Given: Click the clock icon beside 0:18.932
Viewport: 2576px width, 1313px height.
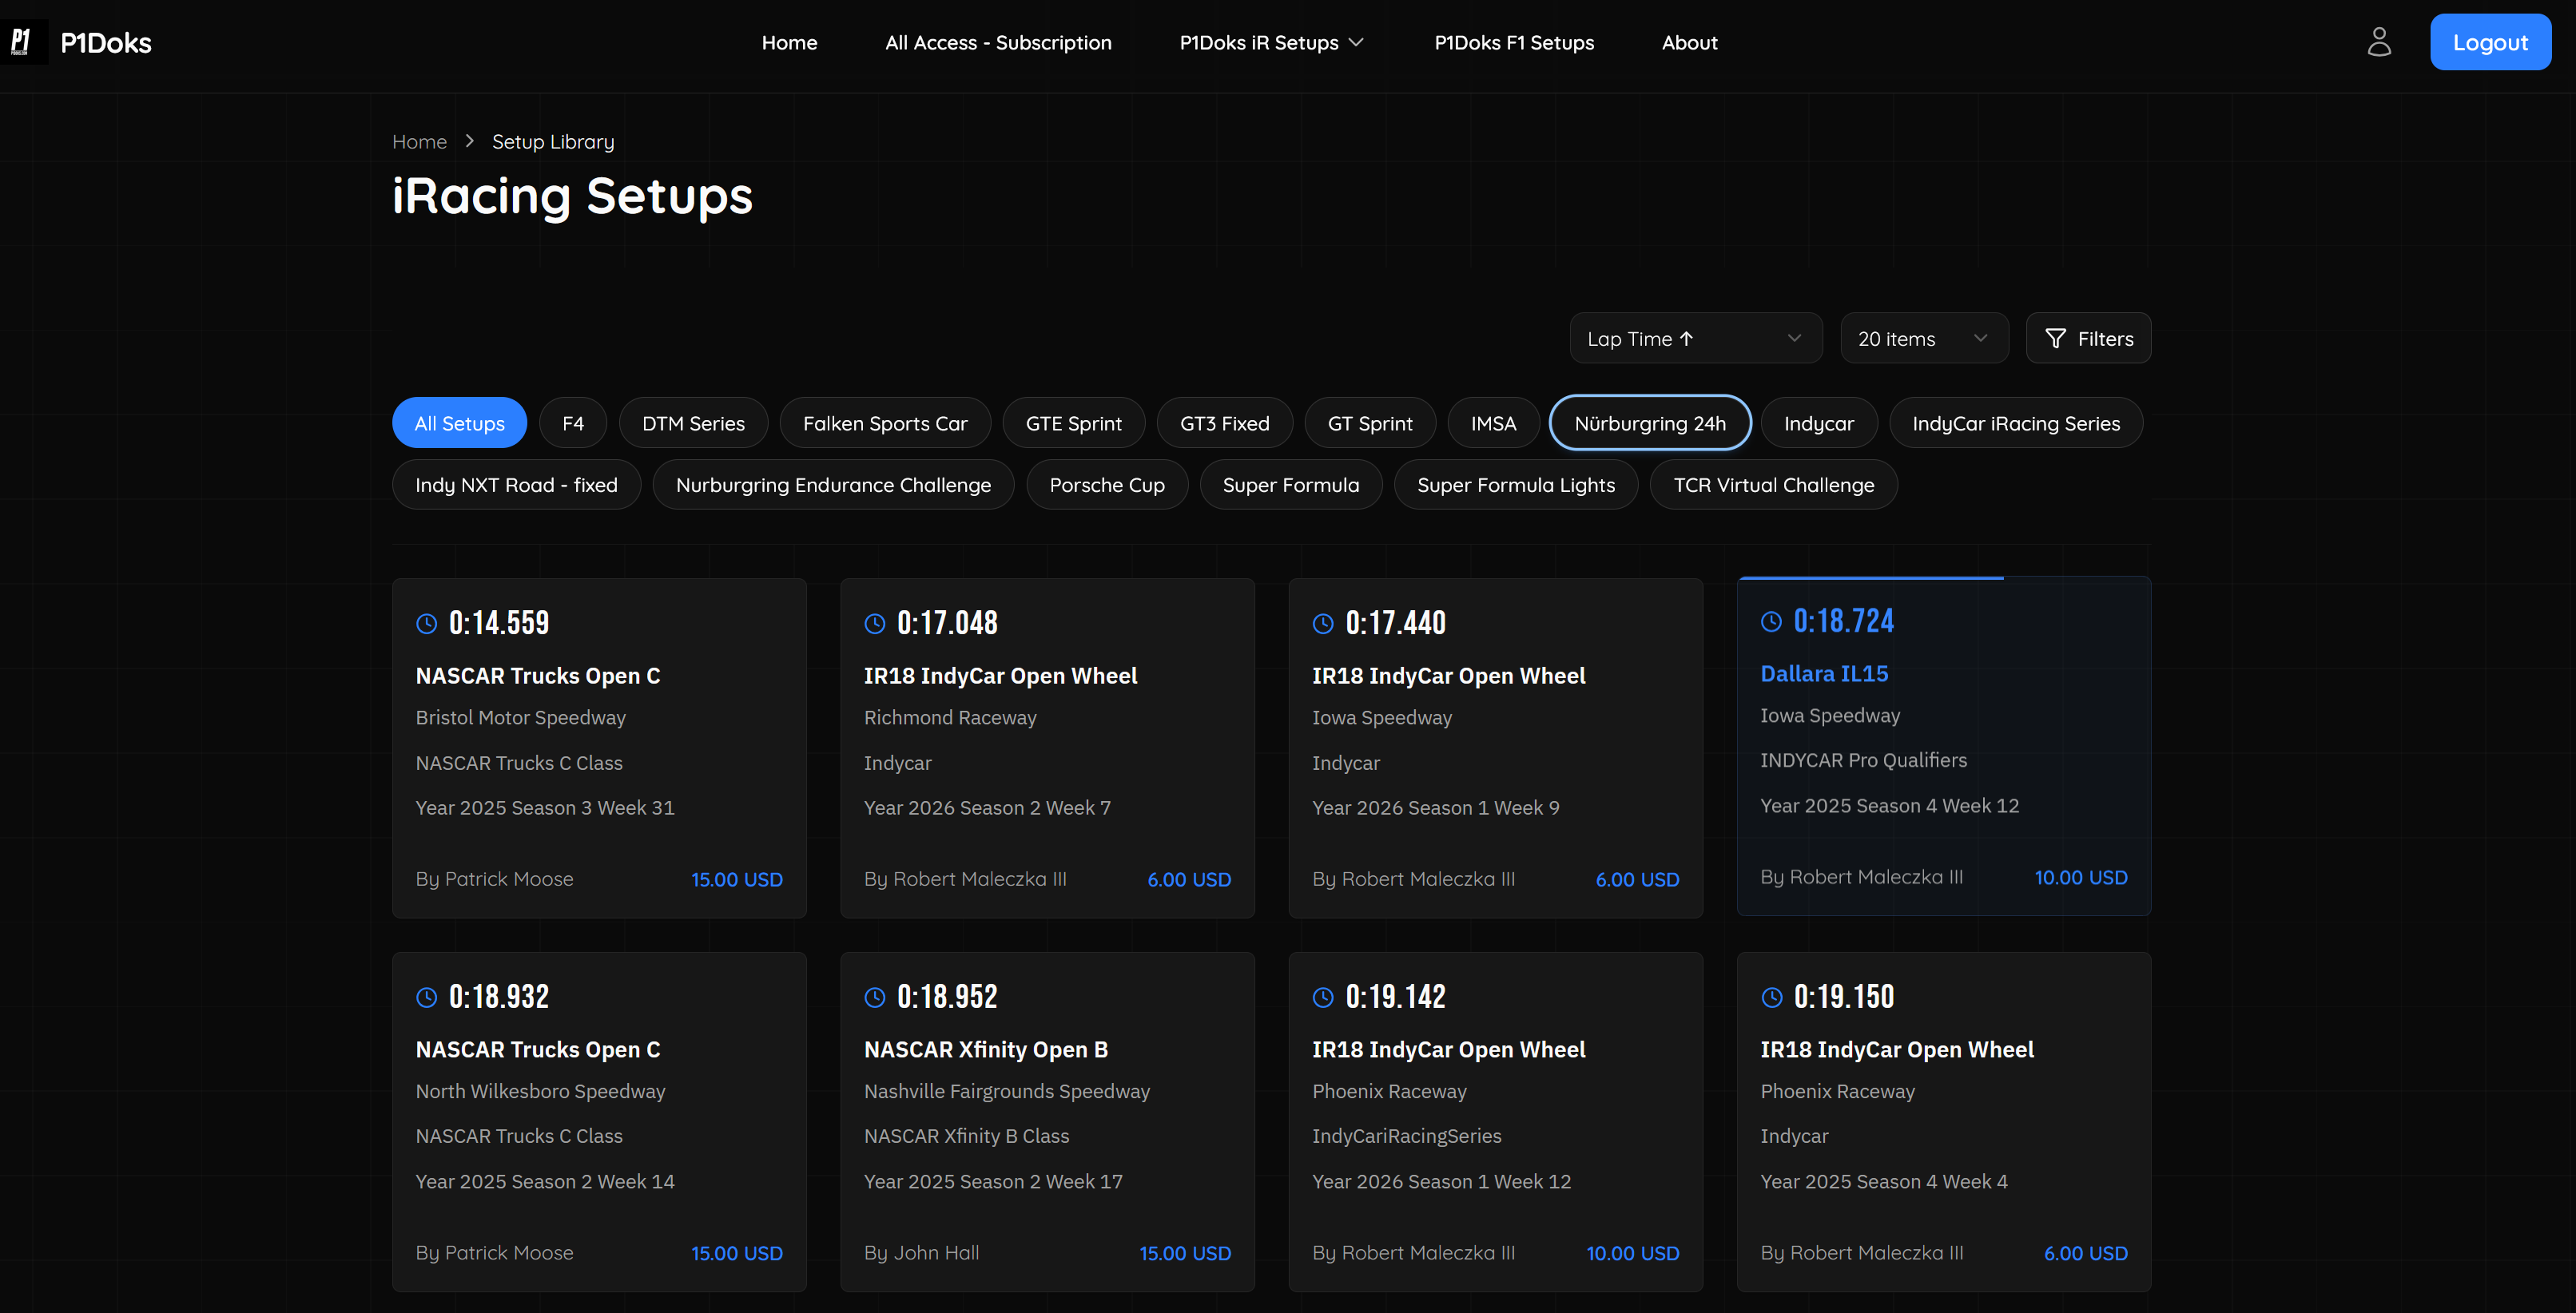Looking at the screenshot, I should tap(427, 998).
